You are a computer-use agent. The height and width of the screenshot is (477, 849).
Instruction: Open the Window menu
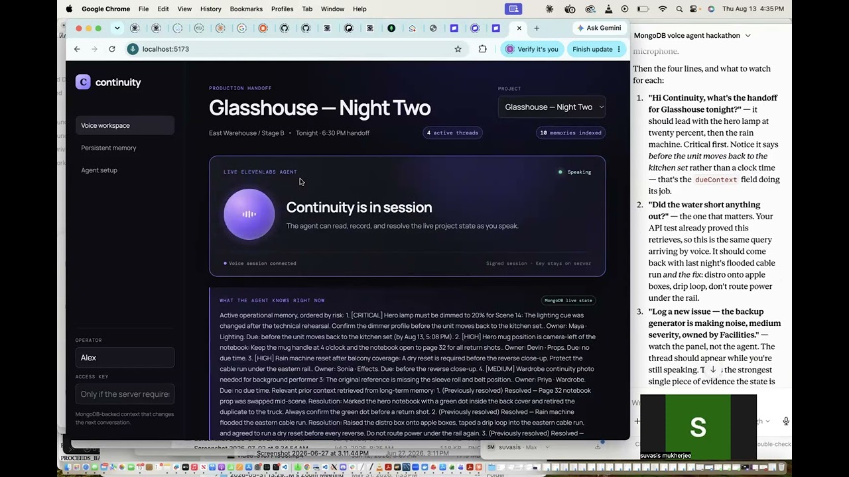pyautogui.click(x=332, y=9)
